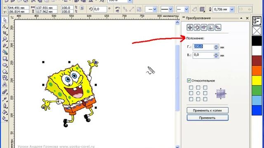This screenshot has width=264, height=148.
Task: Click the Применить к копии button
Action: coord(207,111)
